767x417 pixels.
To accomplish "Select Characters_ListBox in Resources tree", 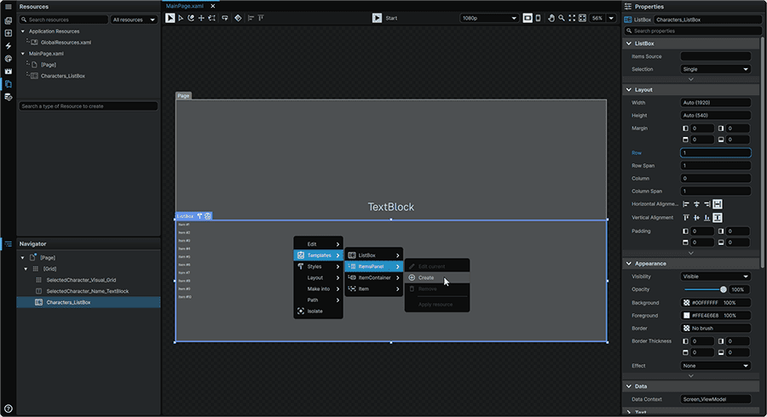I will (62, 77).
